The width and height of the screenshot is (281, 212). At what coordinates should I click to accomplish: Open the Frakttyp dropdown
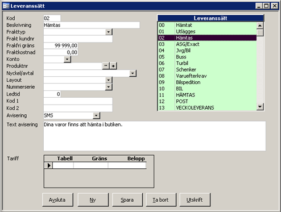pyautogui.click(x=109, y=32)
